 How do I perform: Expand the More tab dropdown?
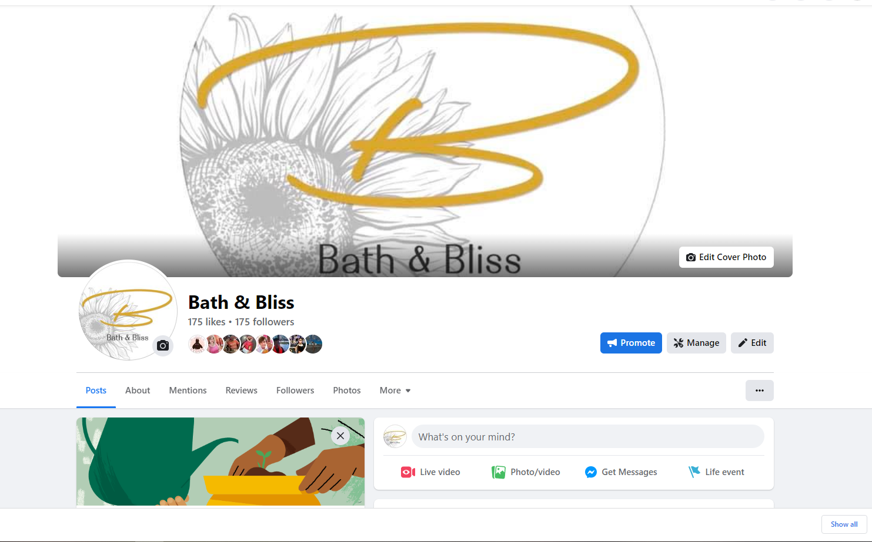point(395,390)
